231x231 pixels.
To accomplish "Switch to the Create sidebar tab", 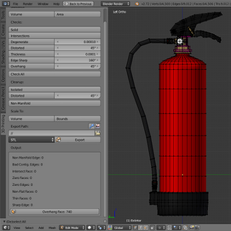I will (x=3, y=30).
